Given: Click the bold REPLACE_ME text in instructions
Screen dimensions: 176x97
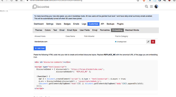Looking at the screenshot, I should tap(110, 55).
